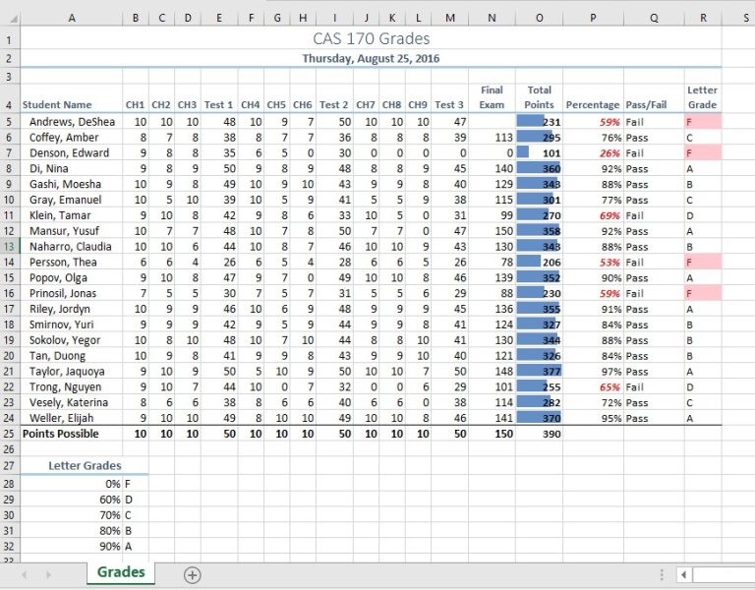Click the Klein, Tamar name cell

pos(71,215)
